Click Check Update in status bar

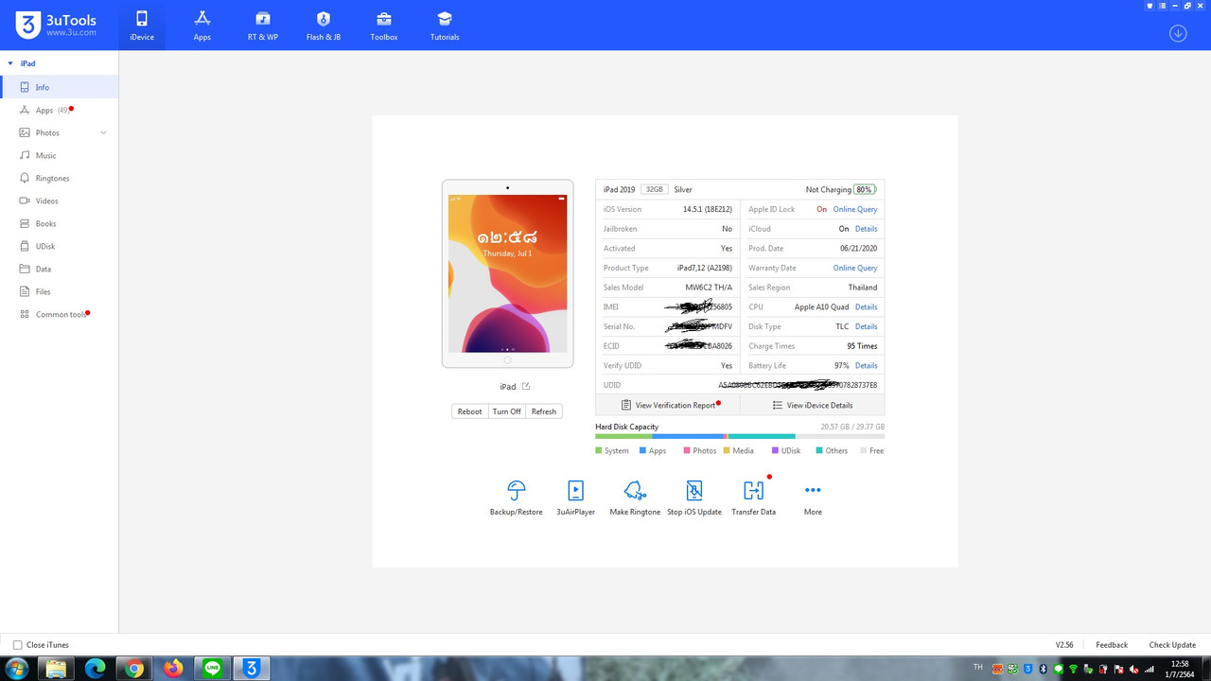click(1172, 645)
